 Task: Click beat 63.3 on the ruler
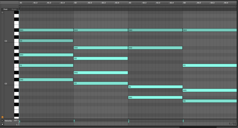click(x=158, y=3)
